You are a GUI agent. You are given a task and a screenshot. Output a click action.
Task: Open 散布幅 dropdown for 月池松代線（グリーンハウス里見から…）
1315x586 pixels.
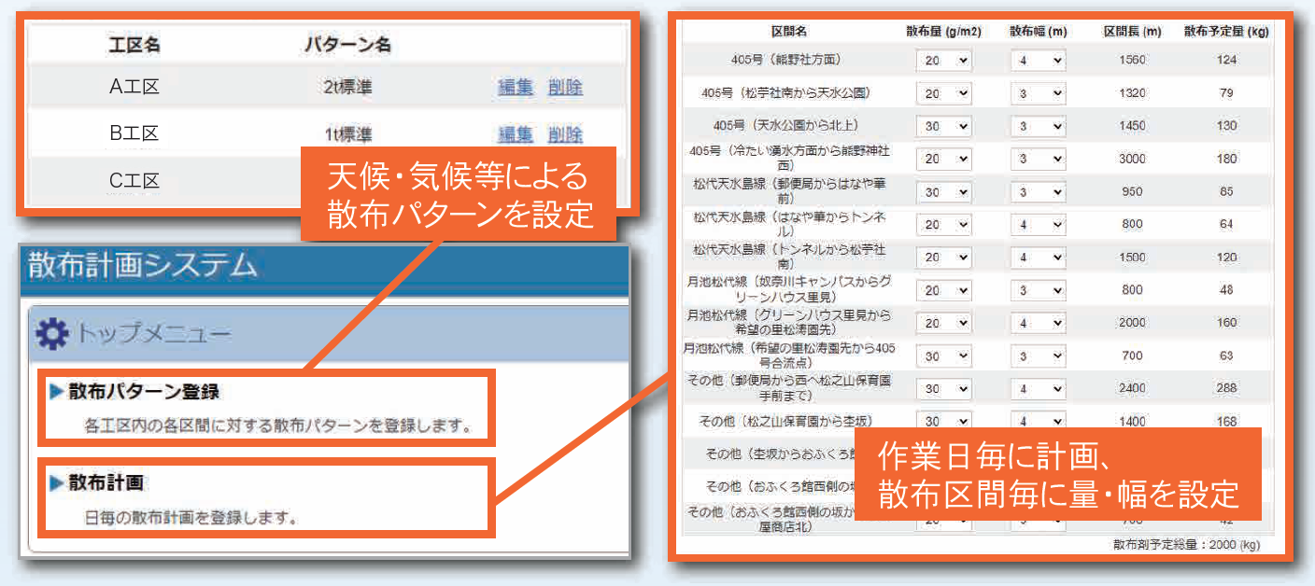1038,323
